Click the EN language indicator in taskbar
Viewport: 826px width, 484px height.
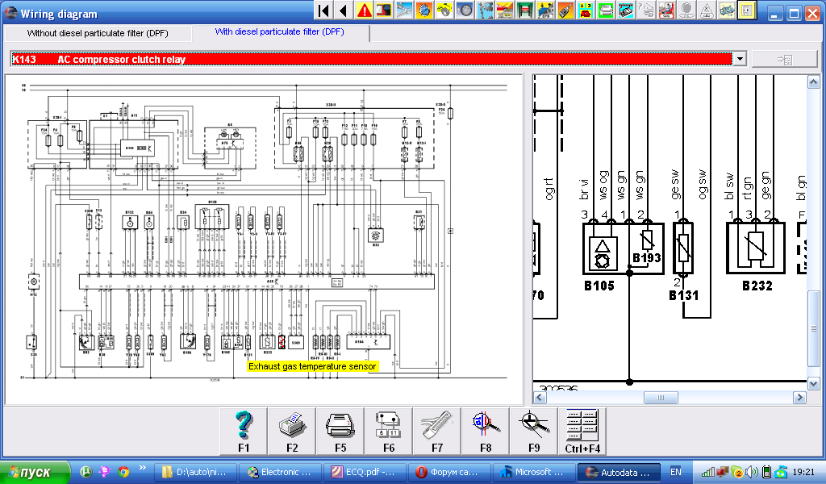pos(676,472)
